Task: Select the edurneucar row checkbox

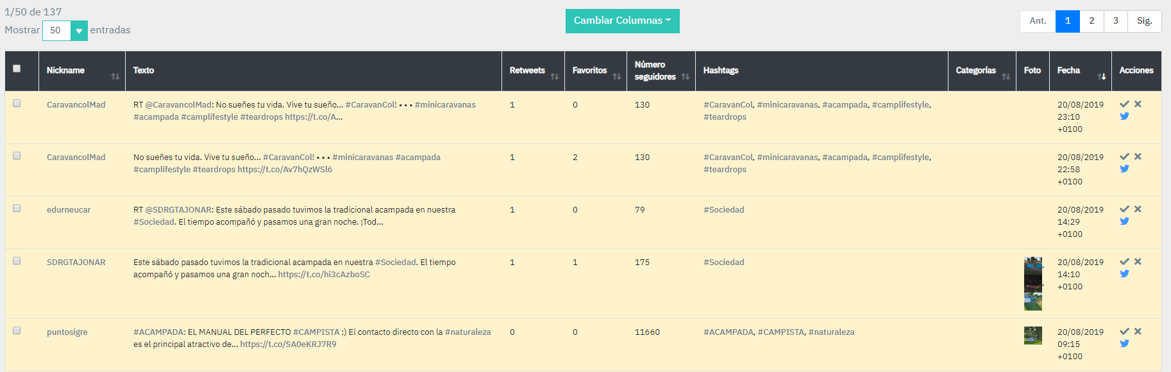Action: coord(17,208)
